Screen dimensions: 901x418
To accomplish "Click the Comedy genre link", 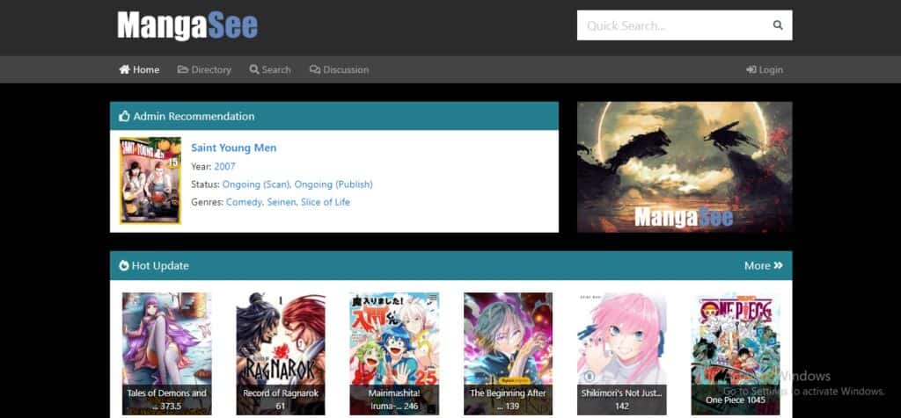I will (244, 202).
